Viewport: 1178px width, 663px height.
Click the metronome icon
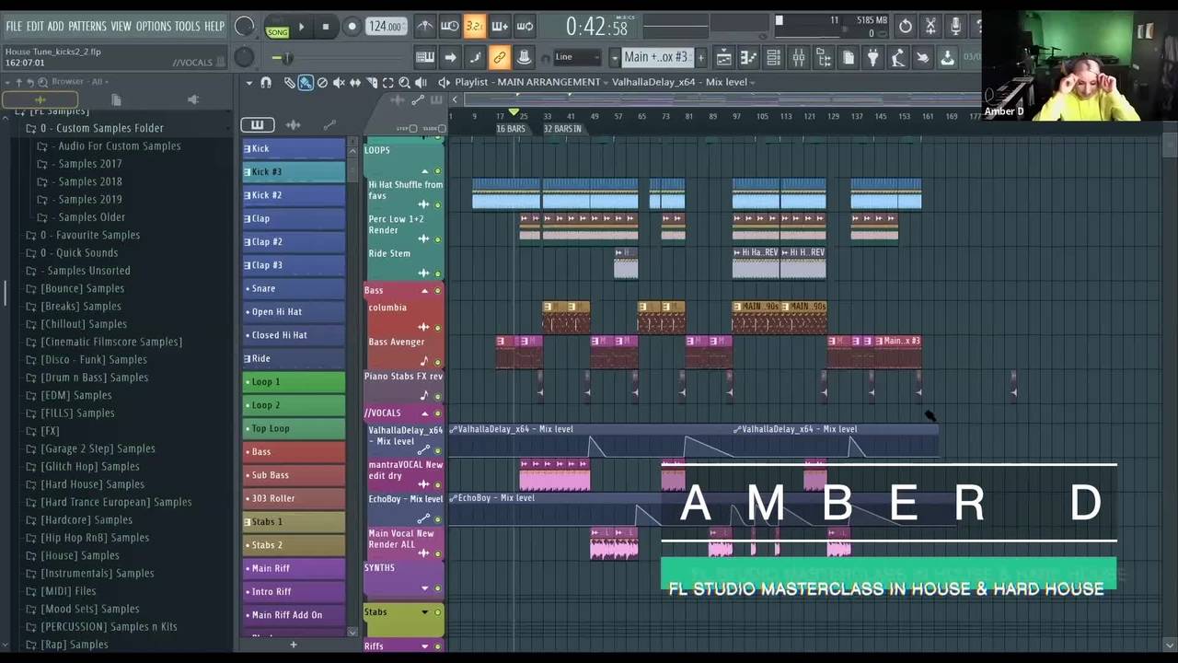click(x=425, y=27)
